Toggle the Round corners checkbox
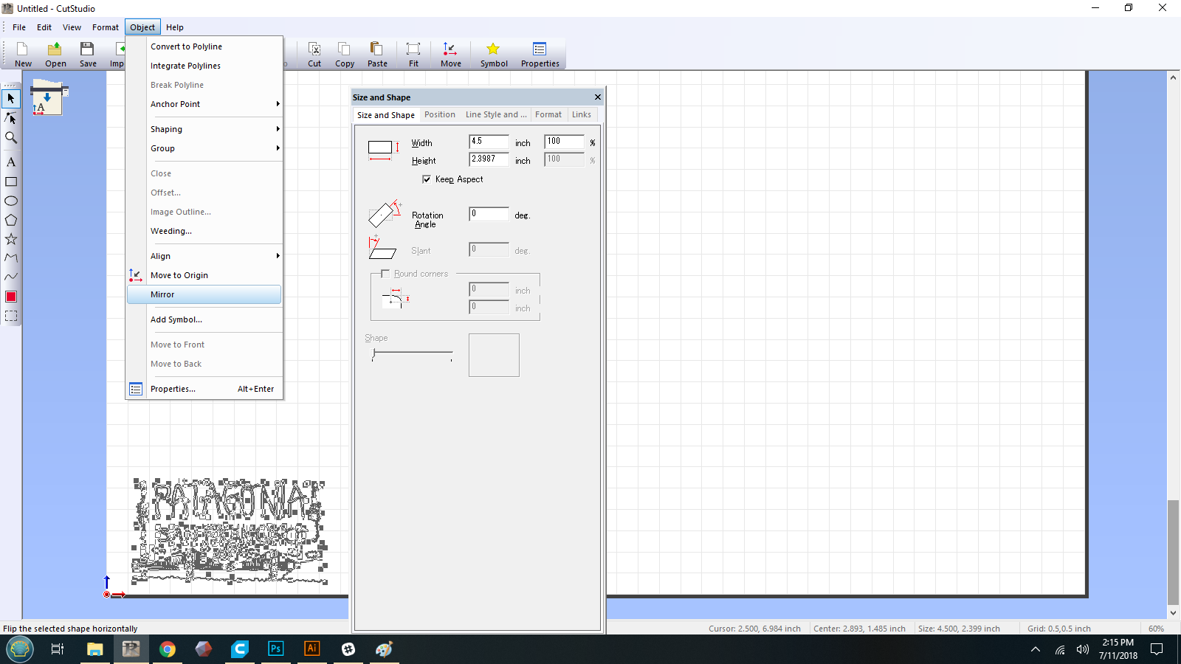The image size is (1181, 664). 385,274
